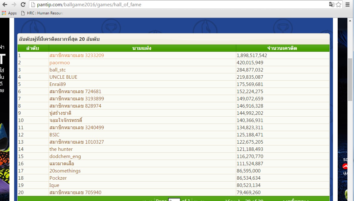Open the Ique user link

tap(54, 185)
